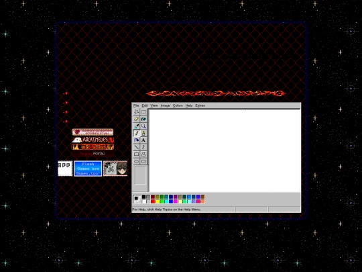This screenshot has width=362, height=272.
Task: Select the rectangular Select tool
Action: [x=143, y=112]
